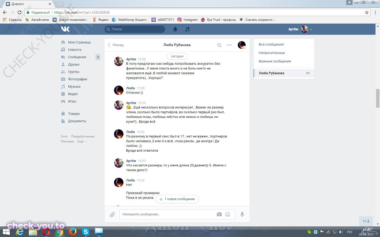Search within the Люба Рубанова conversation
Screen dimensions: 380x237
[x=219, y=45]
